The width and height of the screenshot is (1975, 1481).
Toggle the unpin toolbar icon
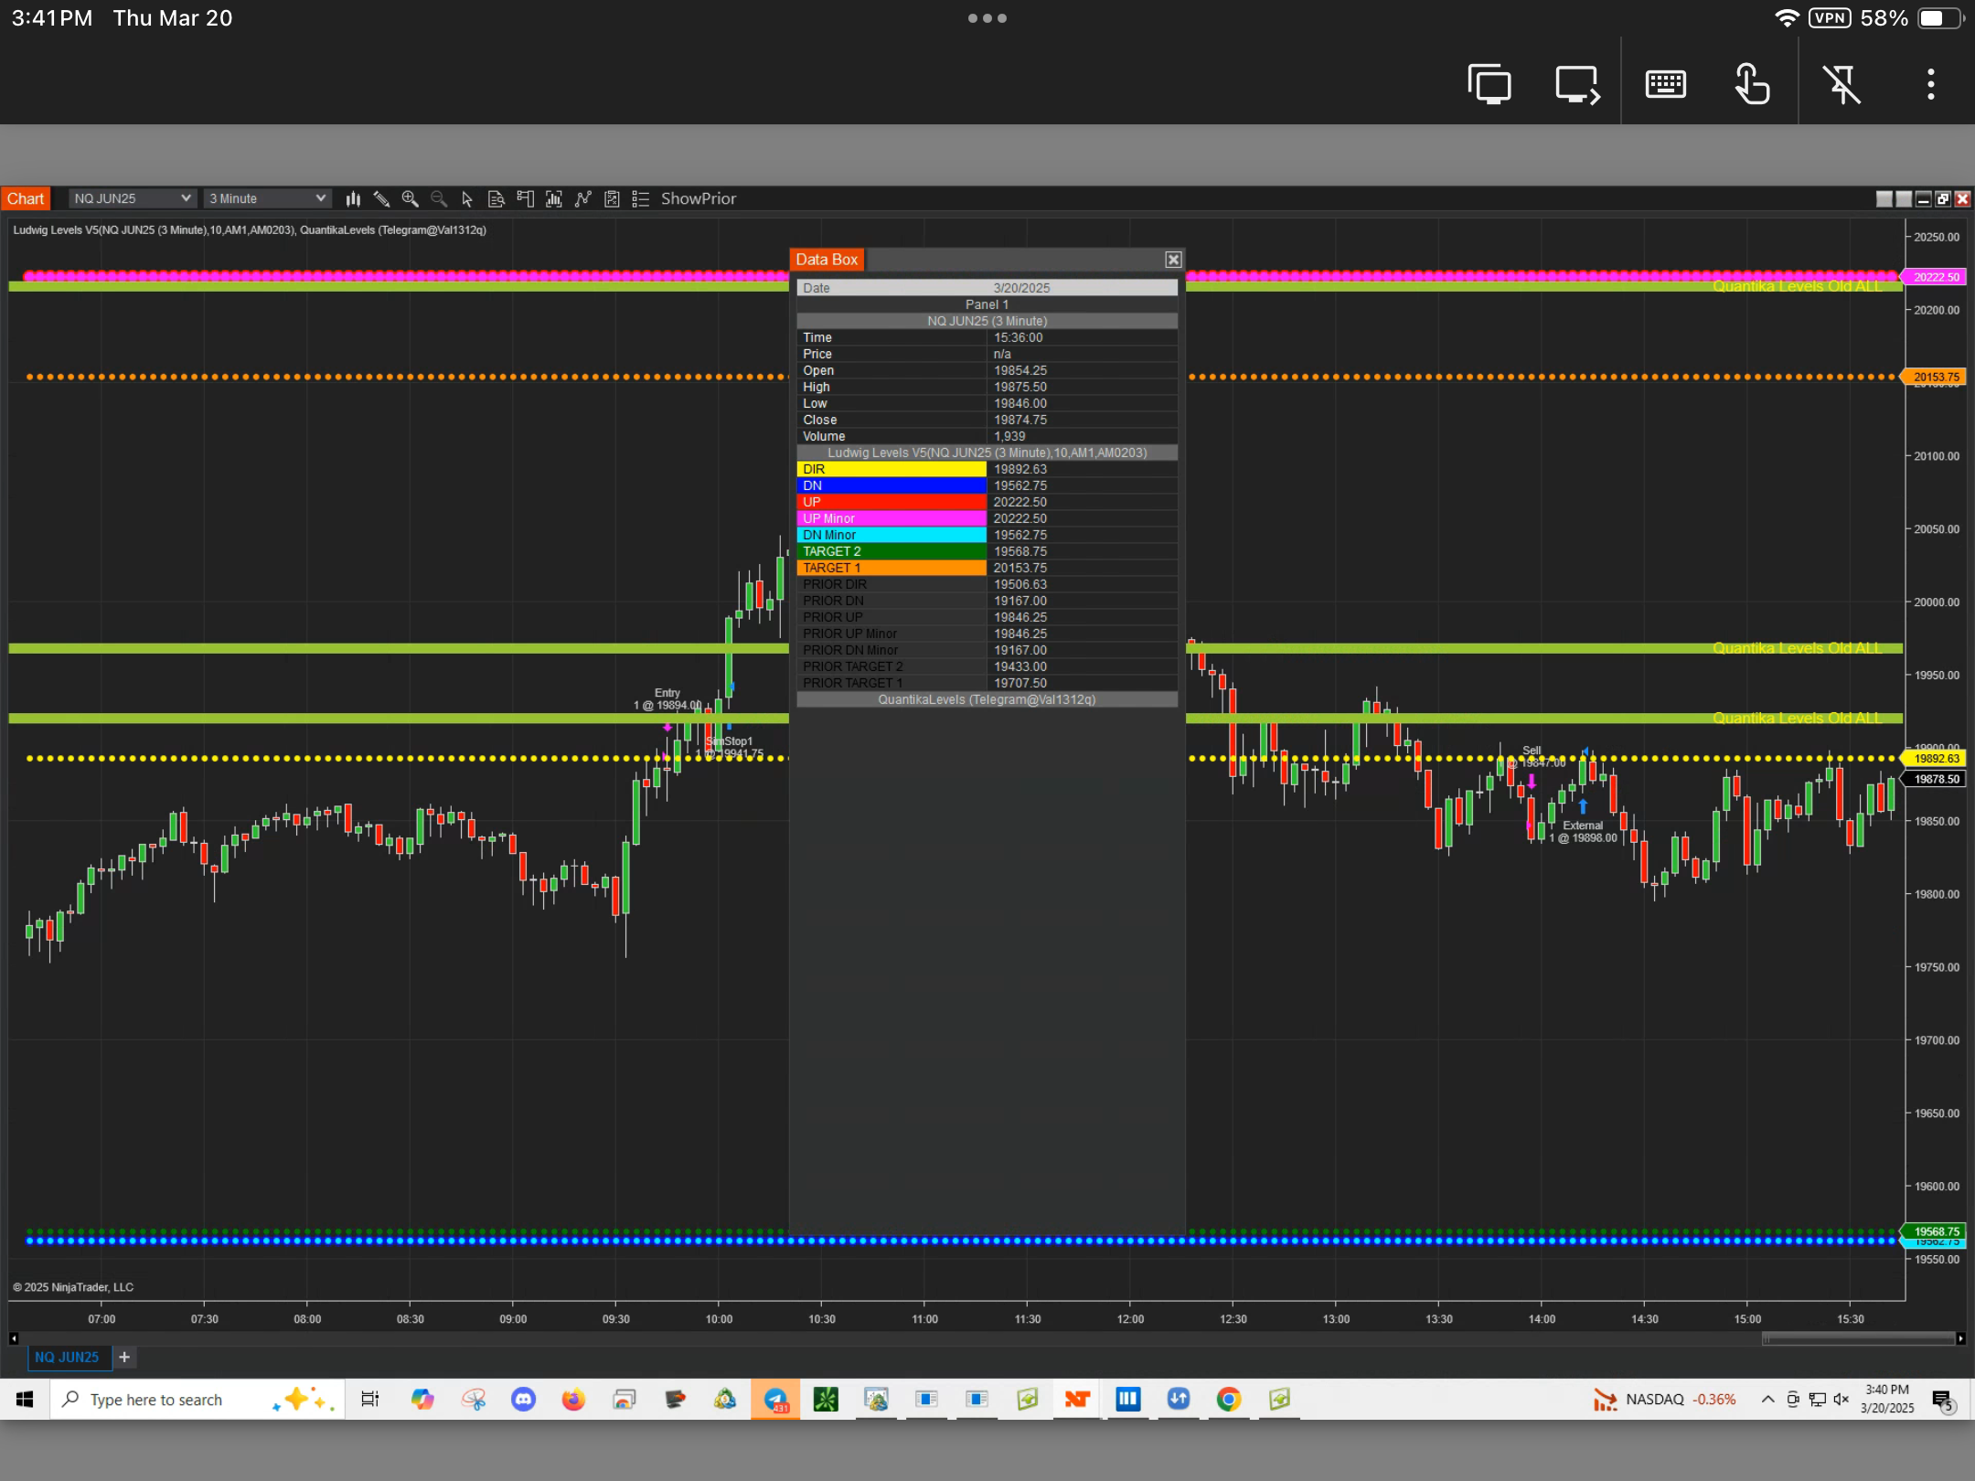[1842, 84]
